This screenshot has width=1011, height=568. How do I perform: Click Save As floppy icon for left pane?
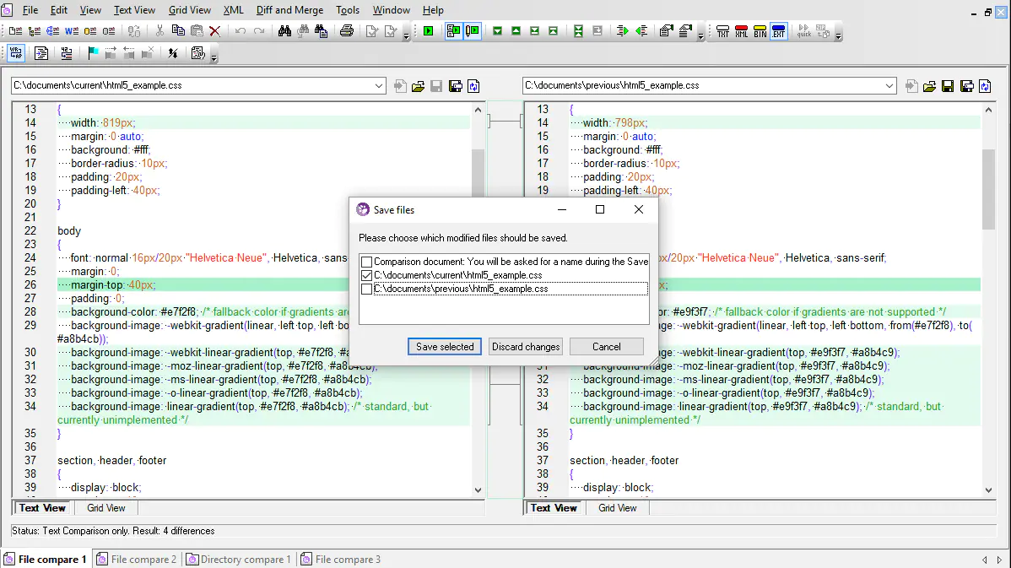[455, 86]
